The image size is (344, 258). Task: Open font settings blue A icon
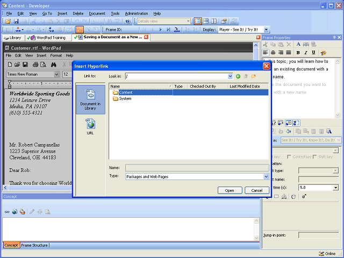coord(298,44)
